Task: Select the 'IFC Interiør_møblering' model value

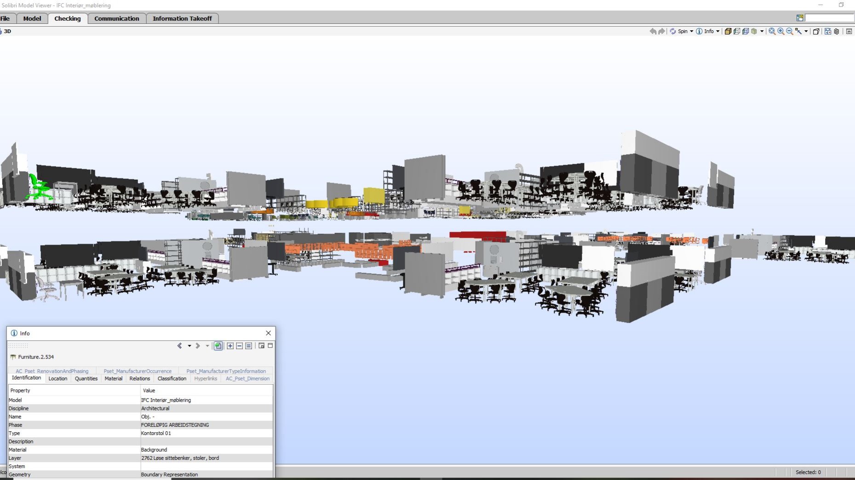Action: pos(166,400)
